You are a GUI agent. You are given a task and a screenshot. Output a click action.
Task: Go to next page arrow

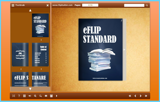(x=141, y=96)
